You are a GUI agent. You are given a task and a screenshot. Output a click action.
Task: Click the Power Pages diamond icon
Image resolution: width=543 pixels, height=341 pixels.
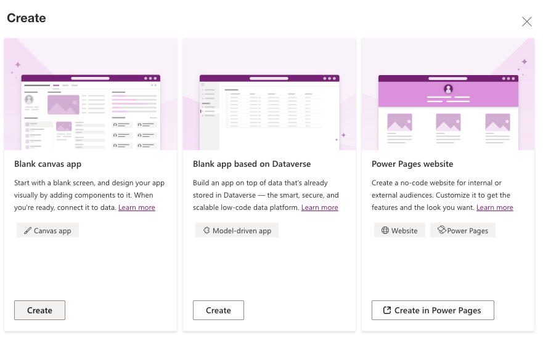pos(441,230)
